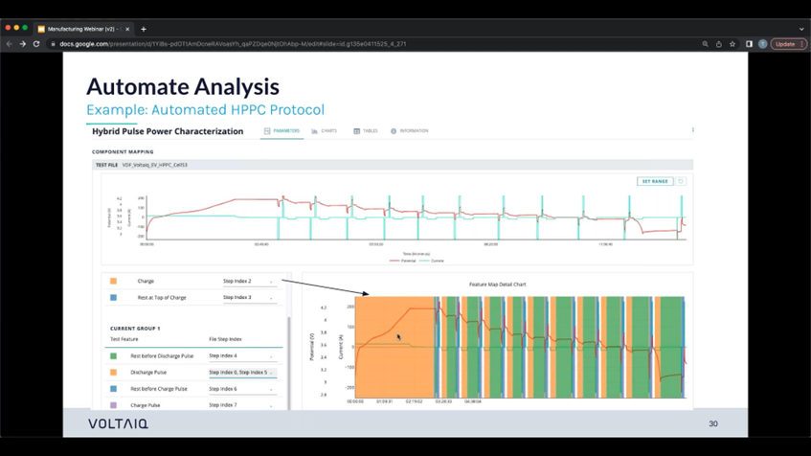Expand Rest at Top of Charge dropdown

pos(250,298)
